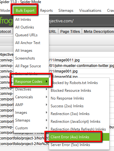114x151 pixels.
Task: Export Blocked by Robots.txt Inlinks
Action: click(79, 83)
